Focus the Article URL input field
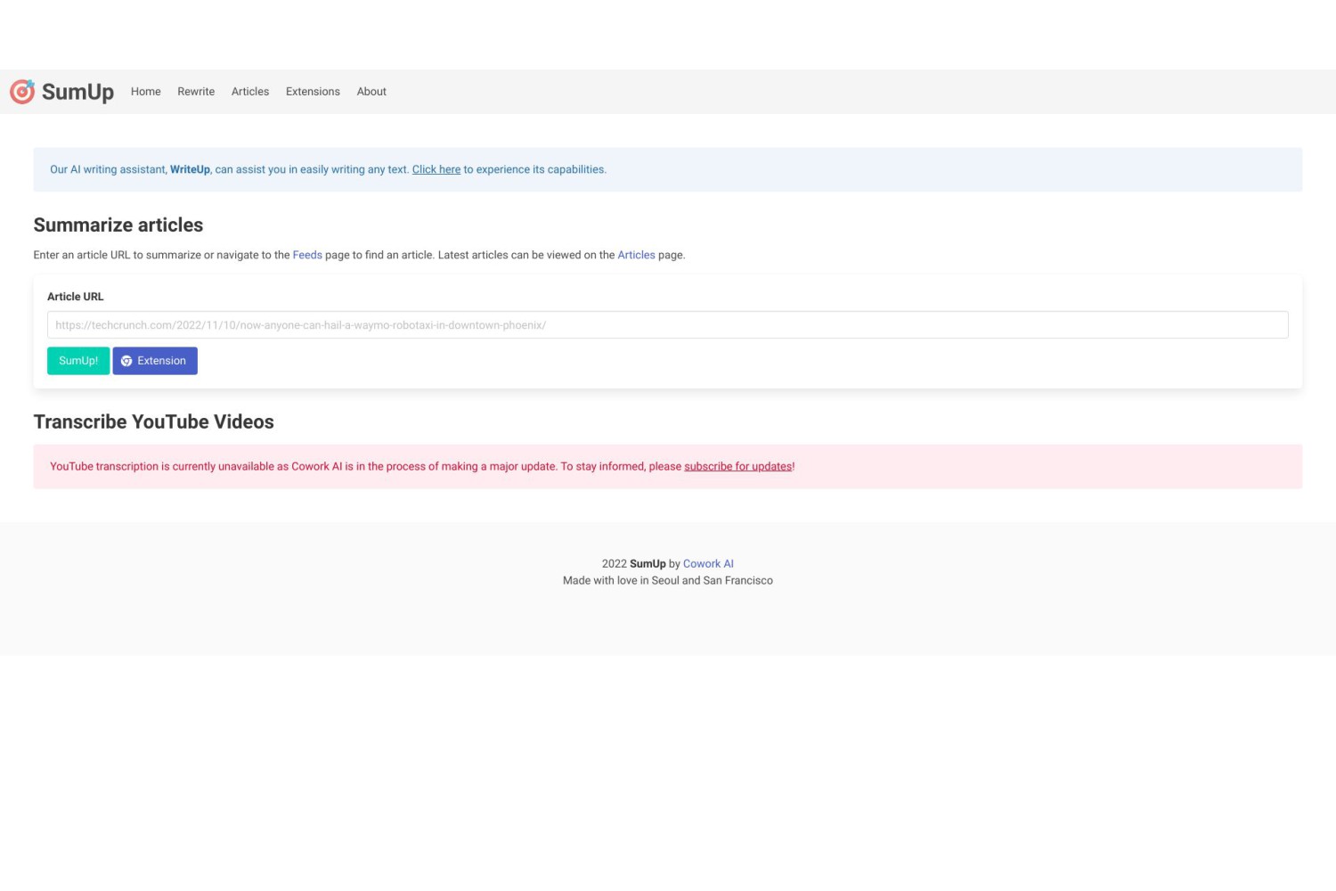This screenshot has width=1336, height=891. [668, 324]
